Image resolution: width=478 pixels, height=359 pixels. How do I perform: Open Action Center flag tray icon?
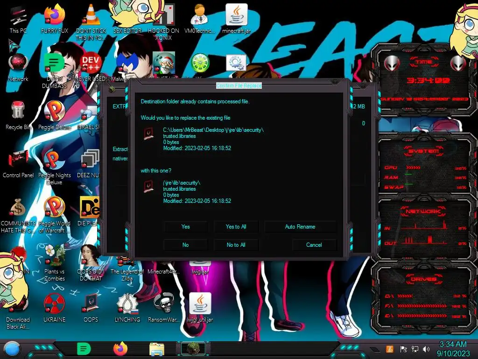tap(403, 349)
